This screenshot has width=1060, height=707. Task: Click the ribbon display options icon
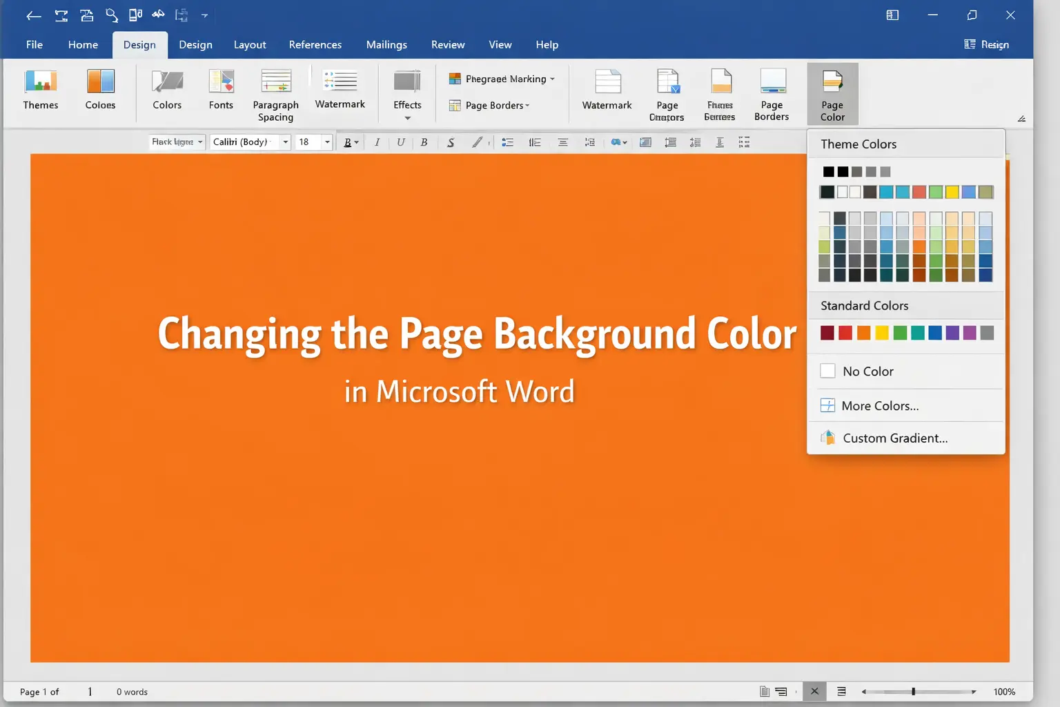[892, 15]
